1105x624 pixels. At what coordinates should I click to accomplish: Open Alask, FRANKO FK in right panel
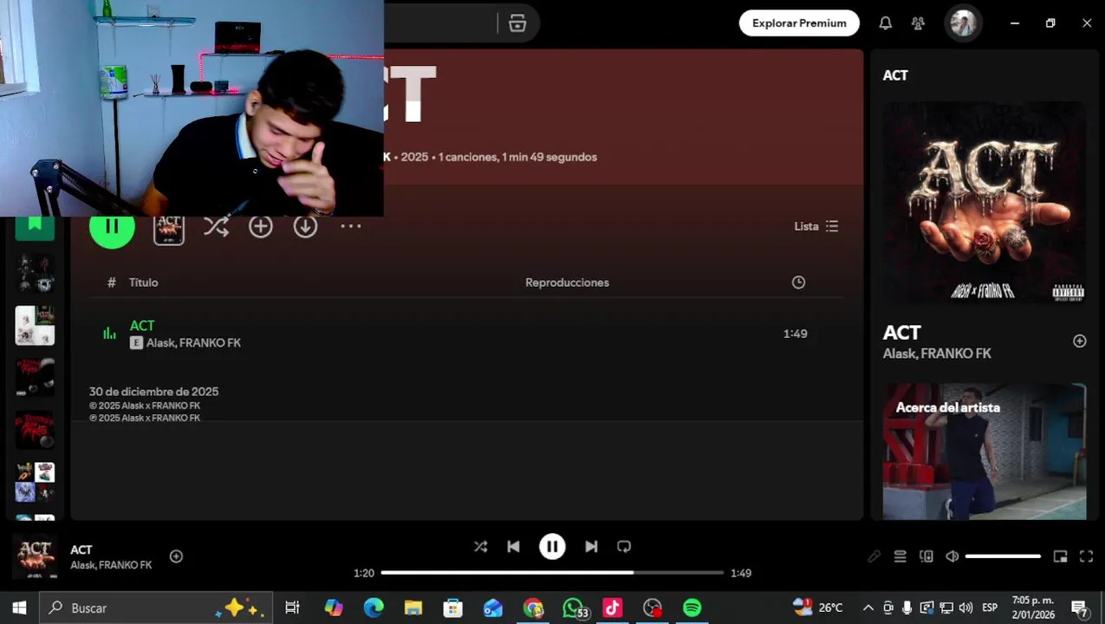(x=937, y=354)
